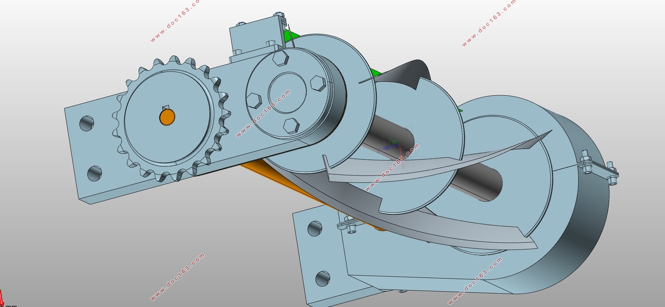This screenshot has height=307, width=665.
Task: Click the circular center boss of flange
Action: pos(287,93)
